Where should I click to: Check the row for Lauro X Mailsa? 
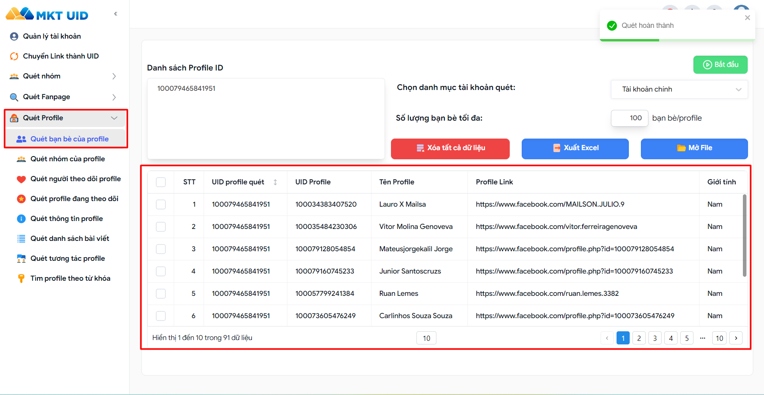tap(161, 204)
